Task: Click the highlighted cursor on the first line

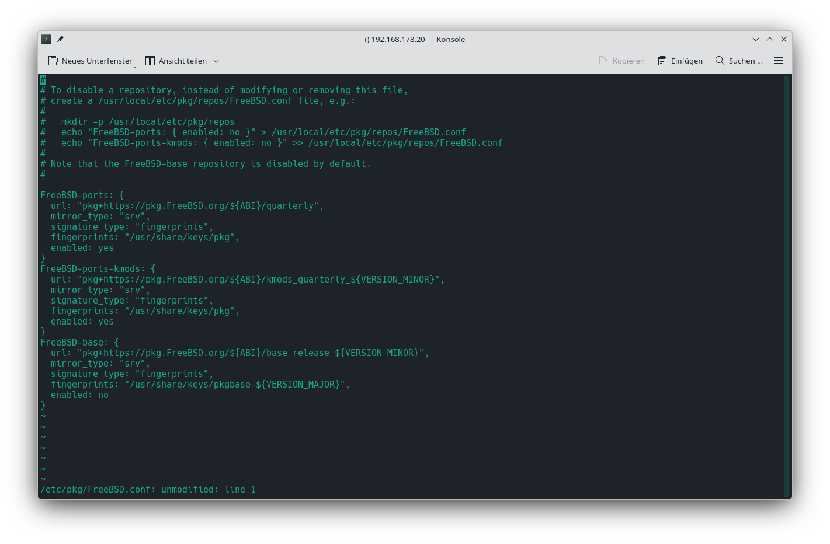Action: click(43, 80)
